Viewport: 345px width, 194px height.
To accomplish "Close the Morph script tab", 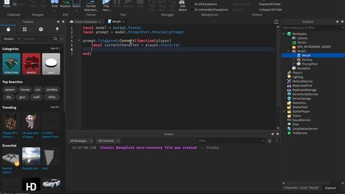I will coord(123,22).
